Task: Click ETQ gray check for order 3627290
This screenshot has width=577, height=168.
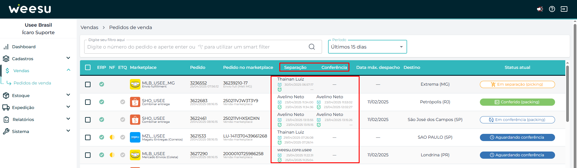Action: (x=123, y=155)
